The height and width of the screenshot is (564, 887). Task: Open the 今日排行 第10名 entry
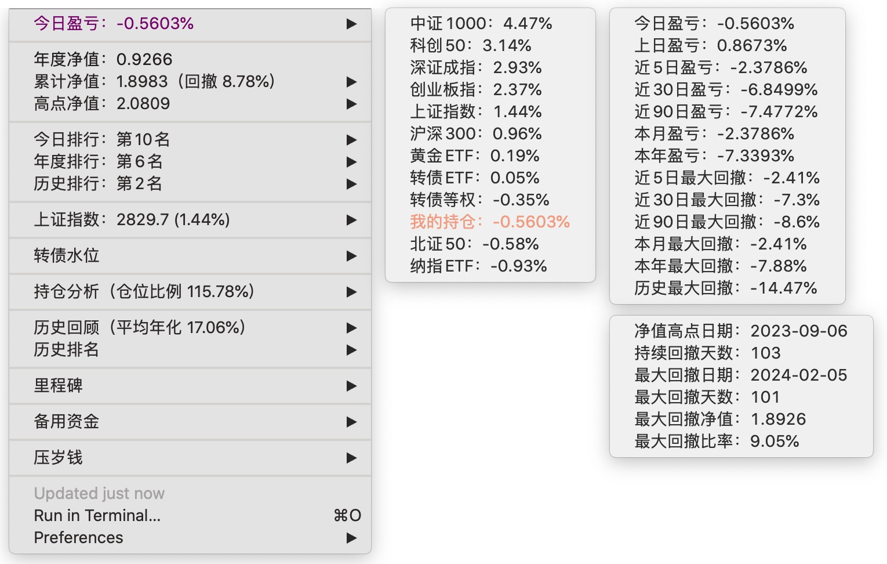(x=102, y=140)
